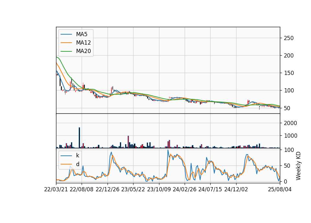This screenshot has height=223, width=311.
Task: Click the 24/02/26 date axis label
Action: (184, 189)
